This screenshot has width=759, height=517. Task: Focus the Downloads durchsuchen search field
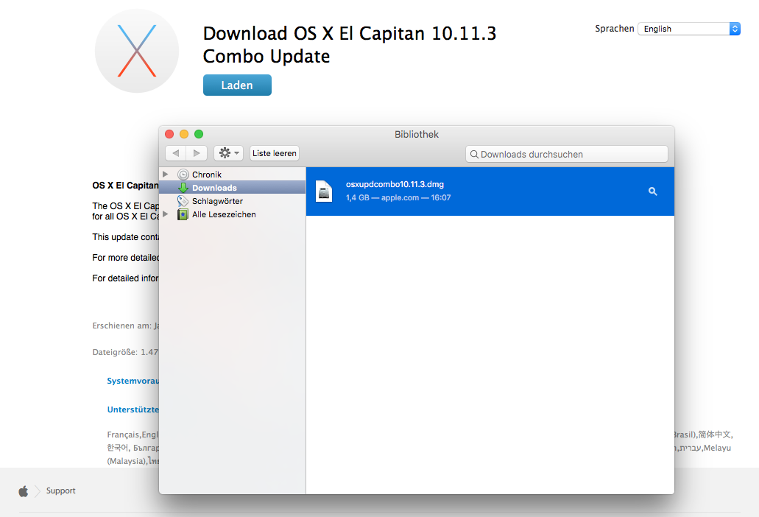pos(567,154)
